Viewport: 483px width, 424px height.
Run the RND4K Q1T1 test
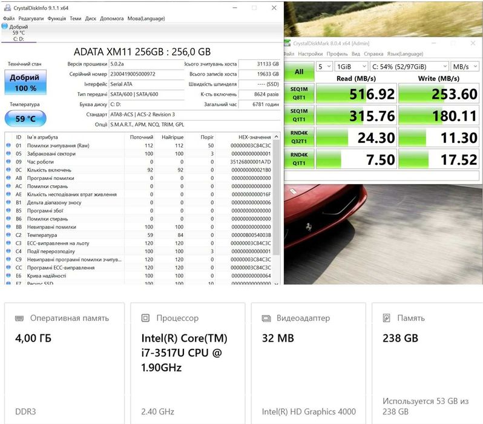[299, 159]
